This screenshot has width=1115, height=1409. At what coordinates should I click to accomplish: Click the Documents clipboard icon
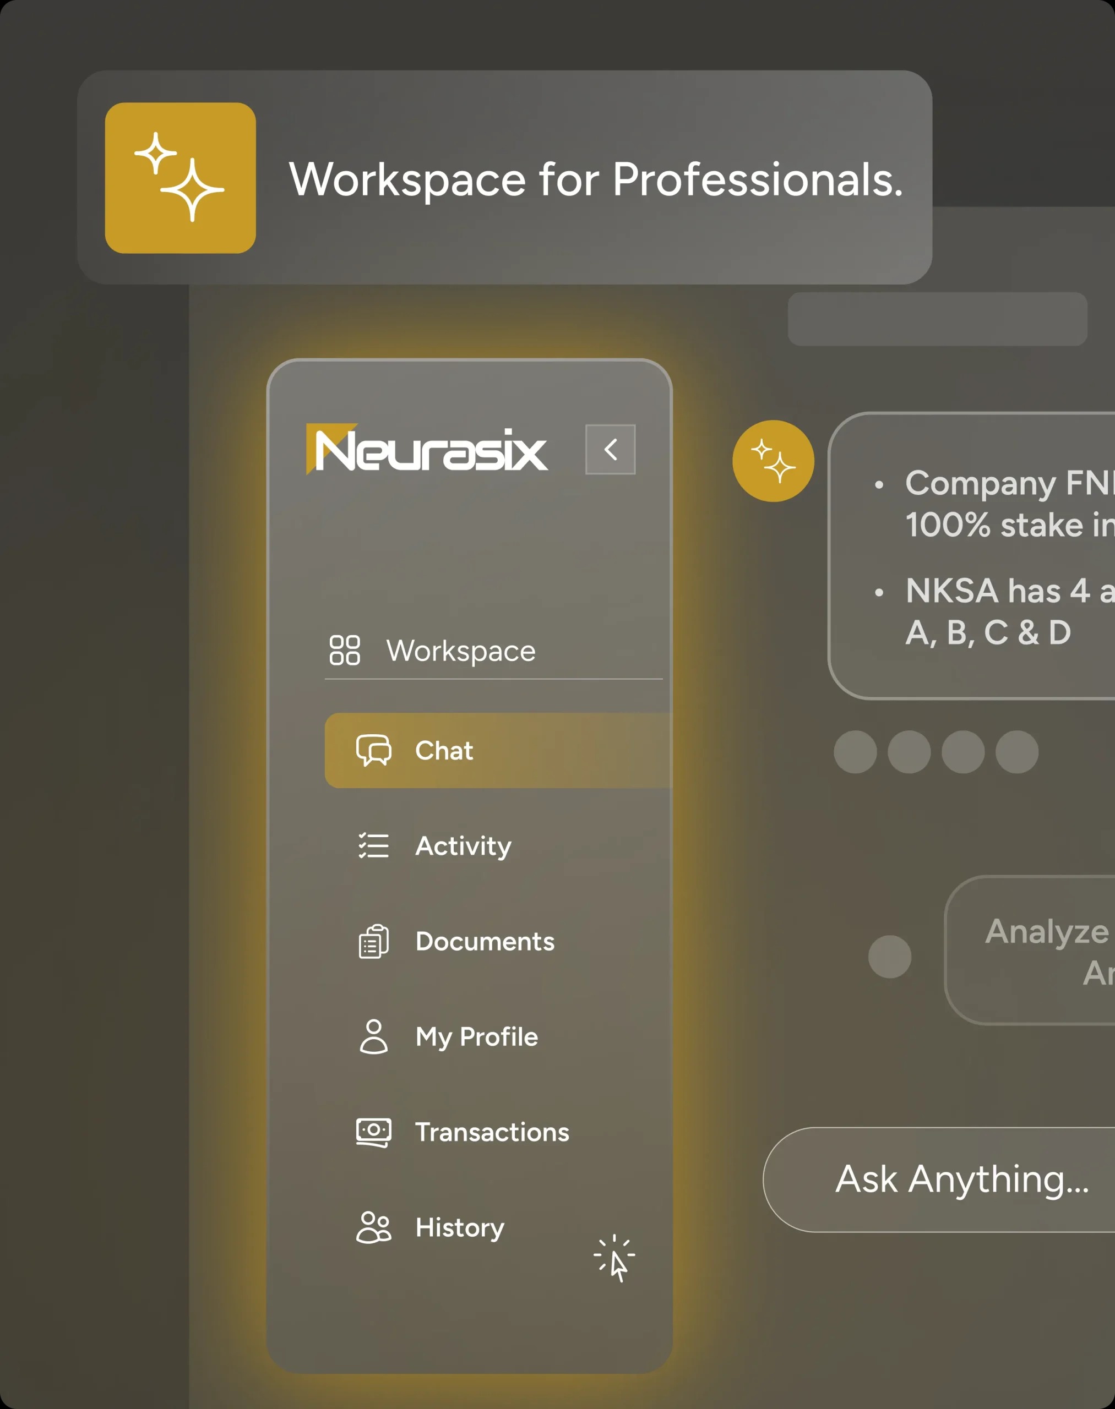373,941
